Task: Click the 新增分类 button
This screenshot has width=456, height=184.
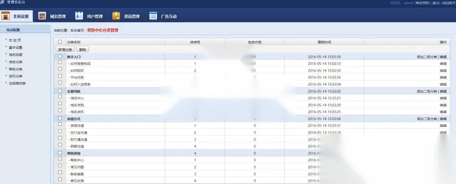Action: pyautogui.click(x=65, y=49)
